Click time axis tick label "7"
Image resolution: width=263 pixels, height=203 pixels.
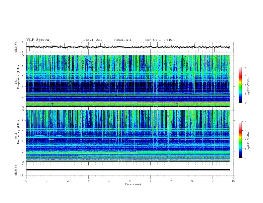click(171, 181)
